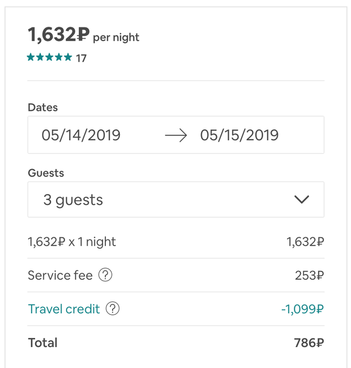
Task: Click the five-star rating stars
Action: point(50,58)
